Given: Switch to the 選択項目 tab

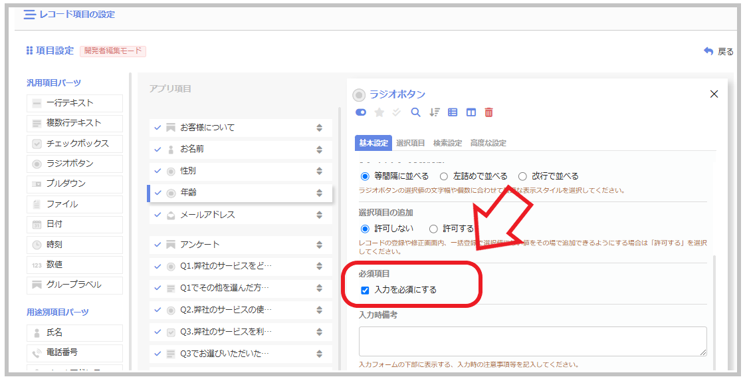Looking at the screenshot, I should (x=411, y=143).
